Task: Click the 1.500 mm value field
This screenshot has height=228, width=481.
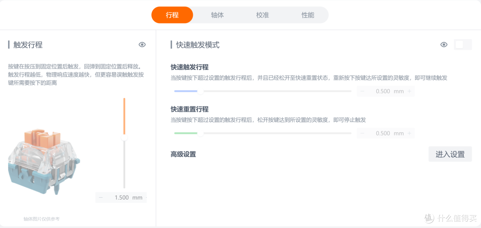Action: click(x=121, y=197)
